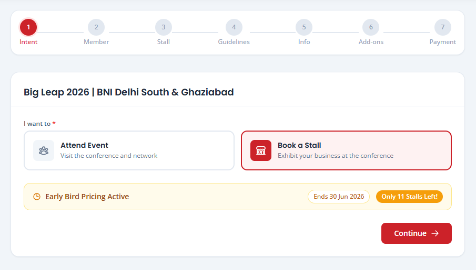Click the Intent step label

[28, 42]
